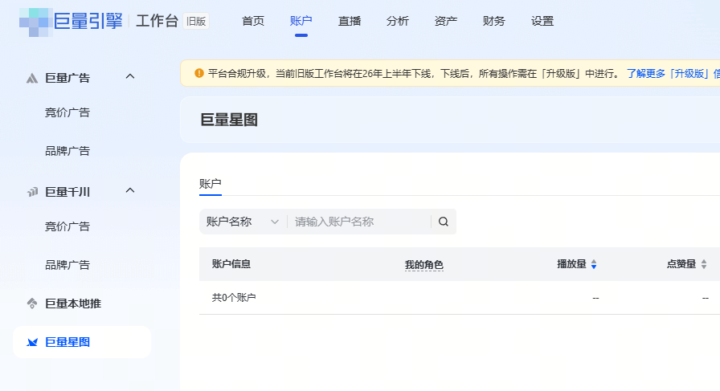720x391 pixels.
Task: Open the 了解更多「升级版」link
Action: 673,74
